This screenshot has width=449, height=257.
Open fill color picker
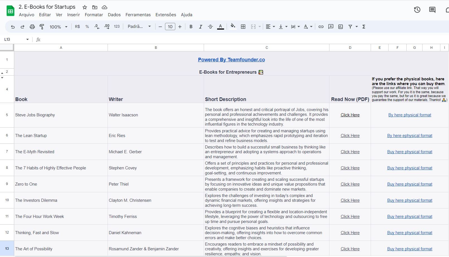[233, 27]
